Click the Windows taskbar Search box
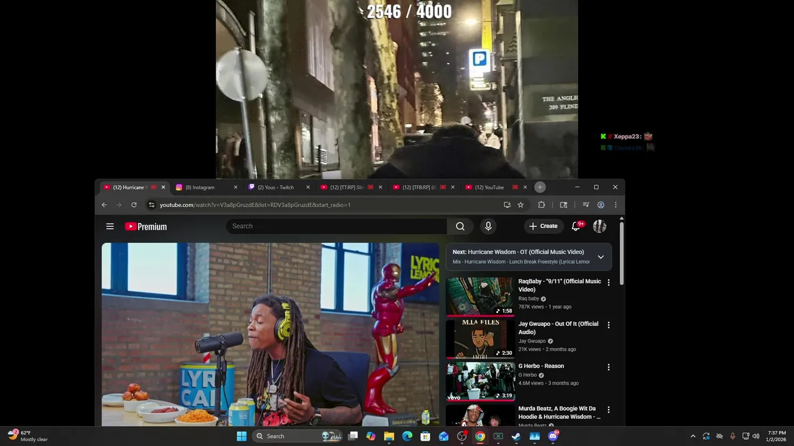Image resolution: width=794 pixels, height=446 pixels. pyautogui.click(x=299, y=436)
